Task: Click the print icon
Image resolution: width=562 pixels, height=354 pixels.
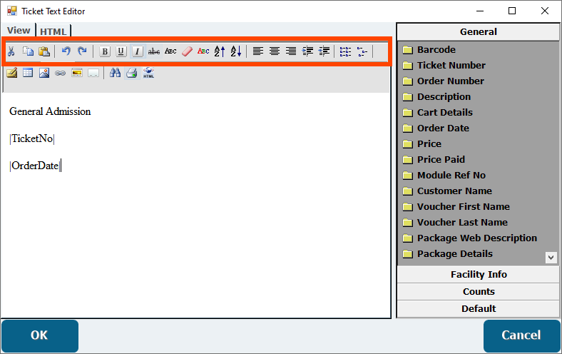Action: click(x=132, y=73)
